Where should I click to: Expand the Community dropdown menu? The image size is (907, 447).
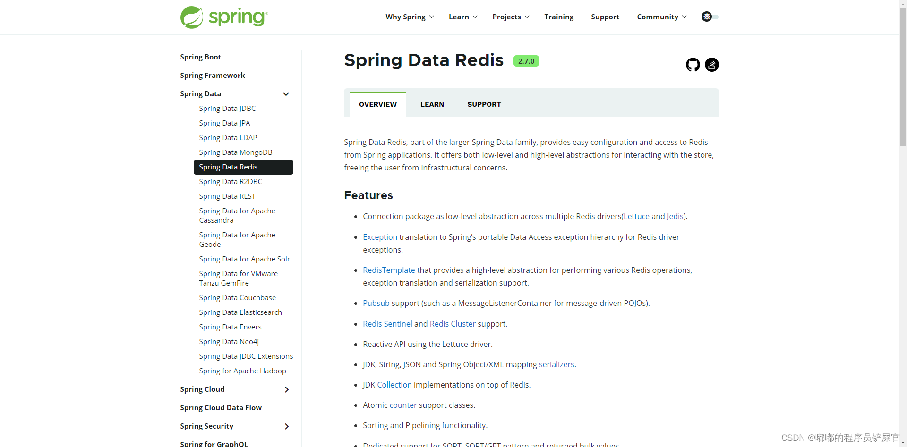662,17
